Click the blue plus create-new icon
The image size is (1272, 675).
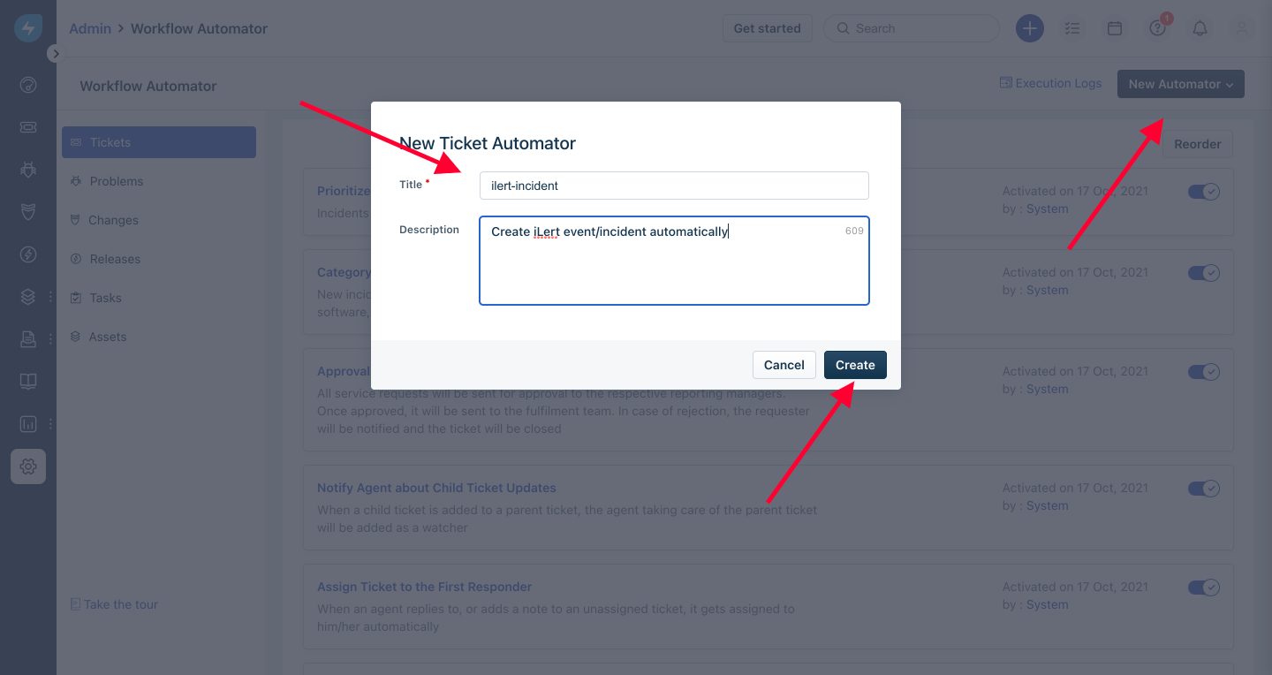point(1029,28)
